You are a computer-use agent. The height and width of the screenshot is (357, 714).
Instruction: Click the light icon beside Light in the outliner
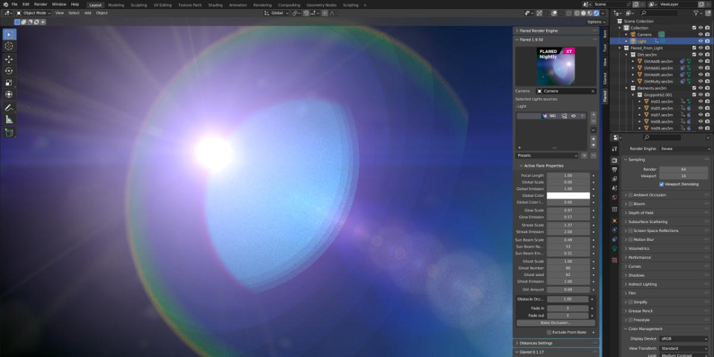click(633, 41)
